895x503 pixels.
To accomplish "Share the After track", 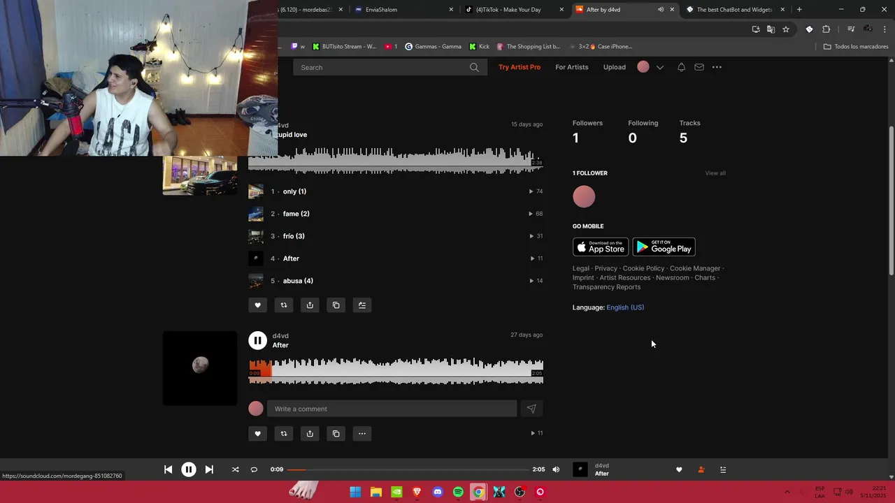I will point(310,434).
